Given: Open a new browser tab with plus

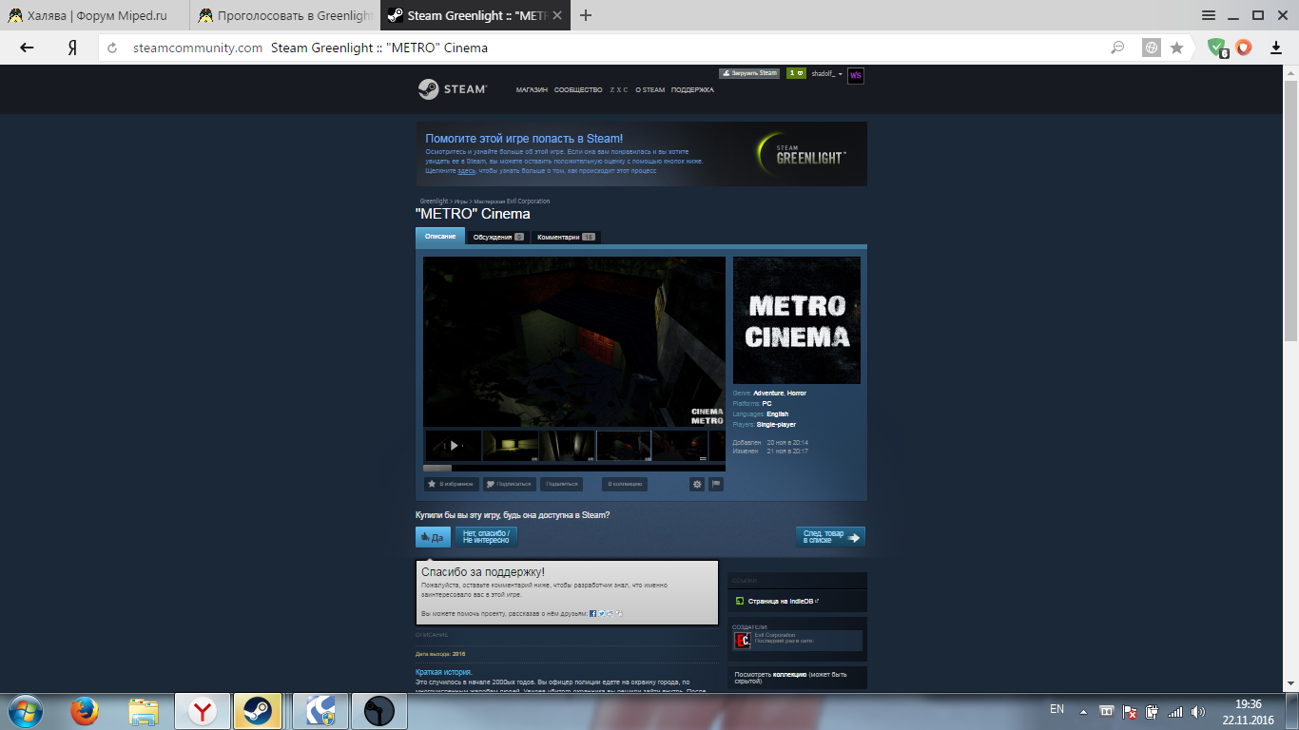Looking at the screenshot, I should point(586,15).
